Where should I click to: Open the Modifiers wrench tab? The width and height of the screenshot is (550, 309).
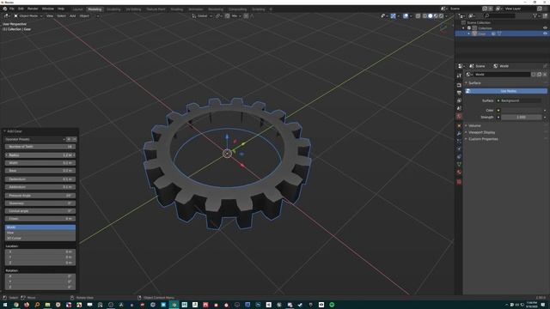pos(459,134)
